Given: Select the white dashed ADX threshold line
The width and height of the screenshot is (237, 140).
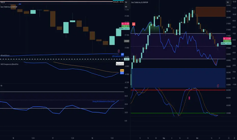Looking at the screenshot, I should click(x=62, y=59).
